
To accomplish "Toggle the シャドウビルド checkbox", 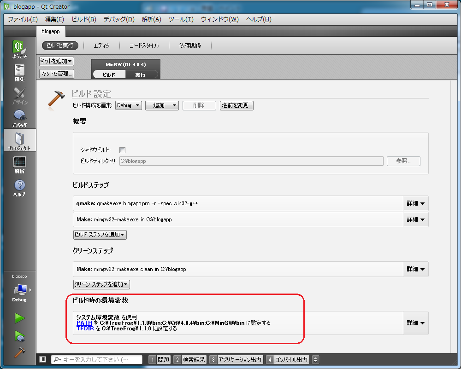I will tap(122, 150).
